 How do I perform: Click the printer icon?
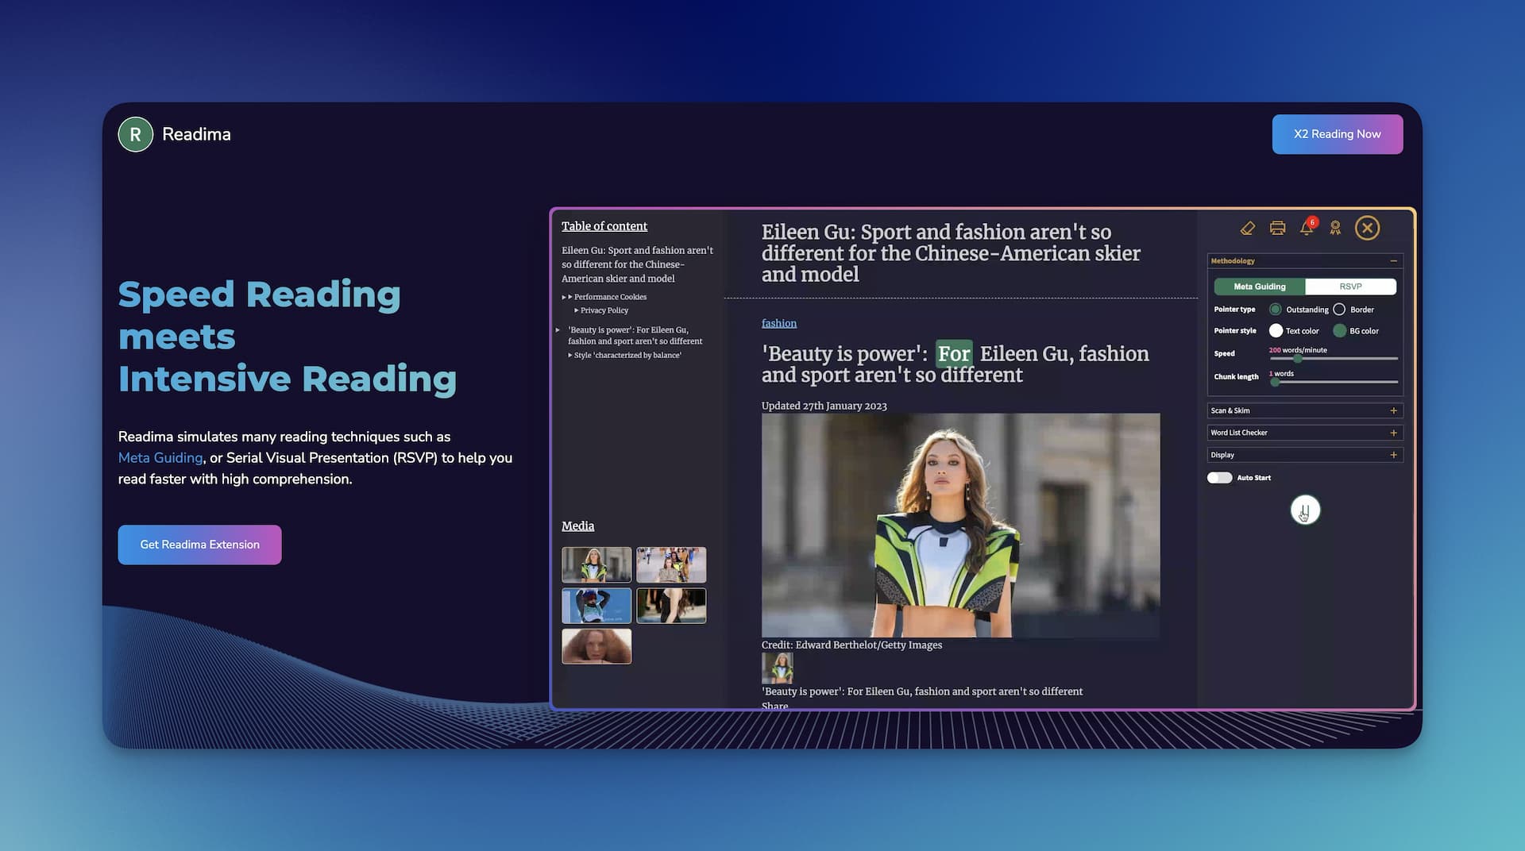(x=1277, y=229)
